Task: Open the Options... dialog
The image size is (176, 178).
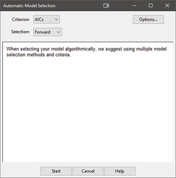Action: [x=148, y=19]
